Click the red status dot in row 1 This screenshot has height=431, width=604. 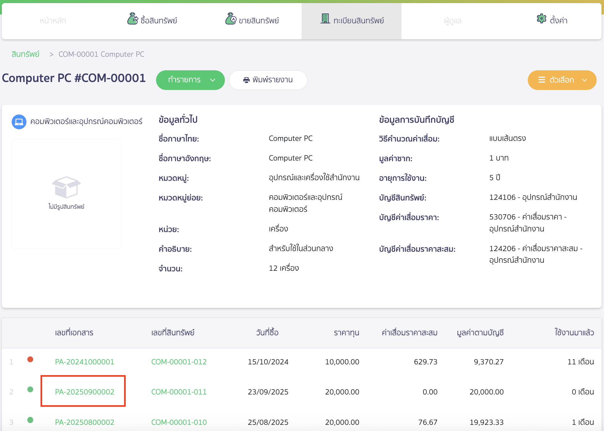click(30, 359)
